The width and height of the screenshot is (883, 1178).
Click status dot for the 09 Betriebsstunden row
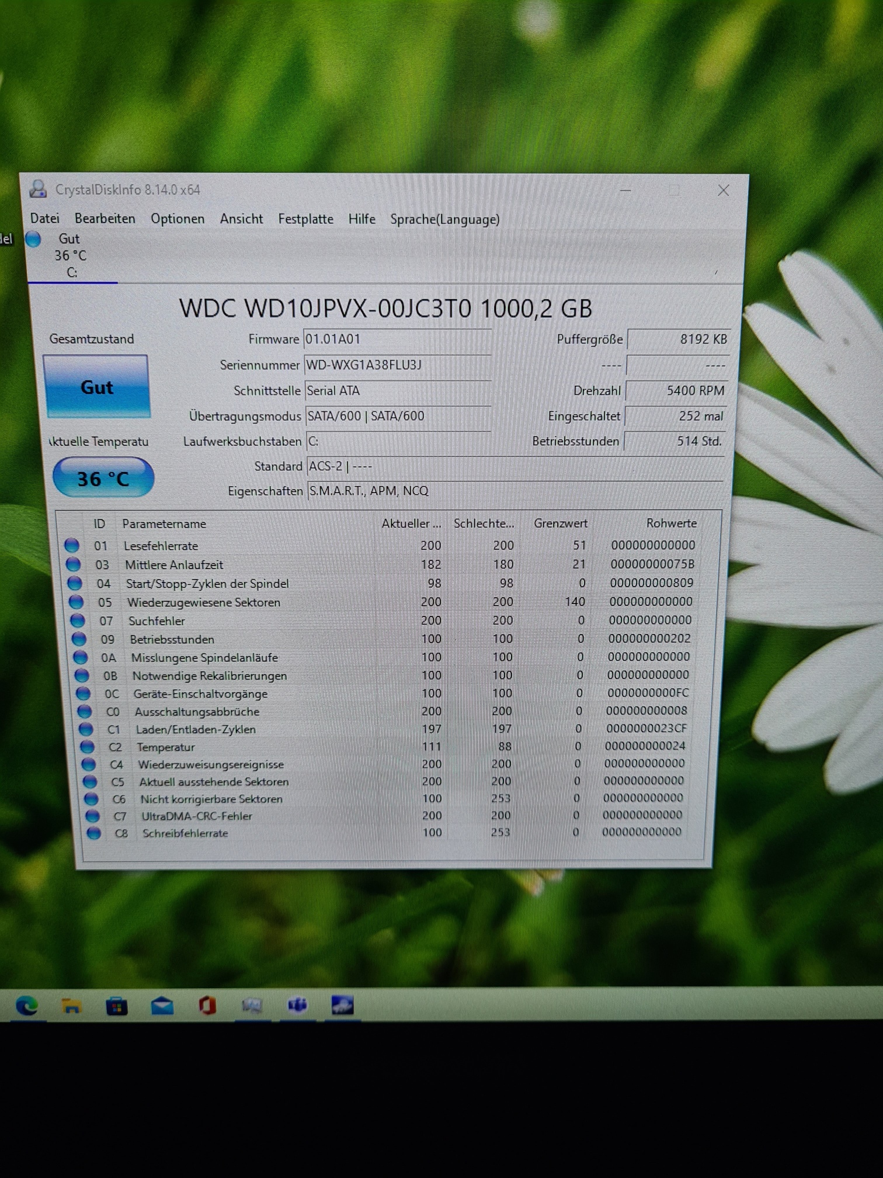coord(79,639)
